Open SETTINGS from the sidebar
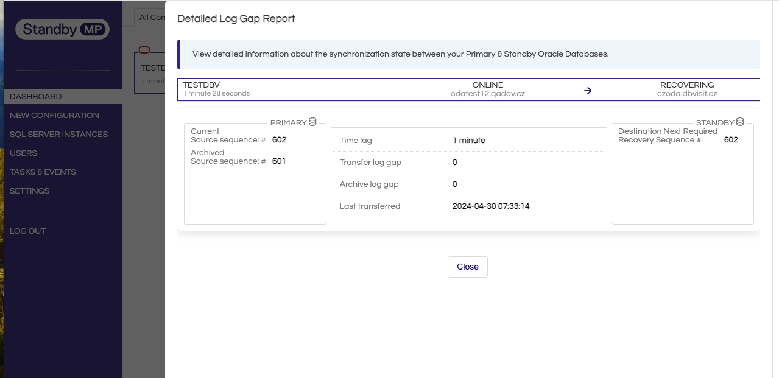 (29, 191)
